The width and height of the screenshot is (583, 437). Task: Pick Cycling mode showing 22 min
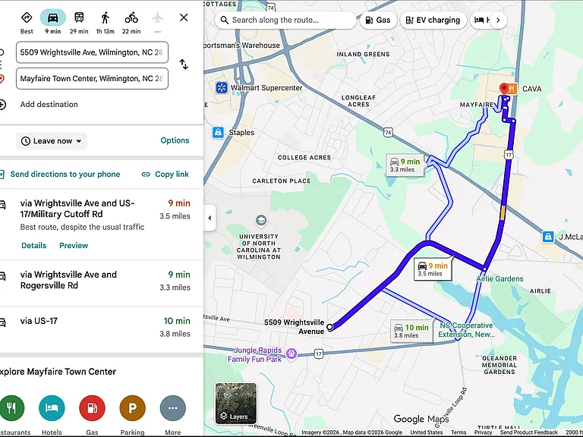click(131, 17)
